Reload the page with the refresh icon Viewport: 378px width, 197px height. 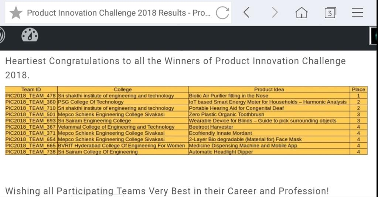pyautogui.click(x=222, y=13)
